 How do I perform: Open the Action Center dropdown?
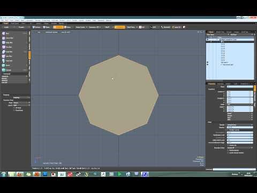[x=81, y=27]
